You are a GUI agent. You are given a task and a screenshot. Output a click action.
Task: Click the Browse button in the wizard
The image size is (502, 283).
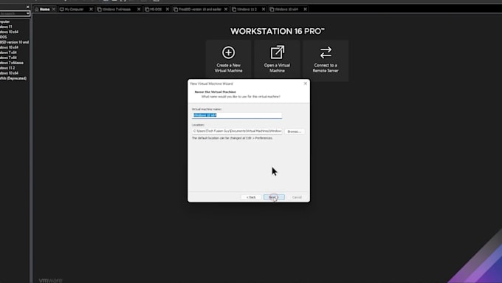pyautogui.click(x=295, y=132)
